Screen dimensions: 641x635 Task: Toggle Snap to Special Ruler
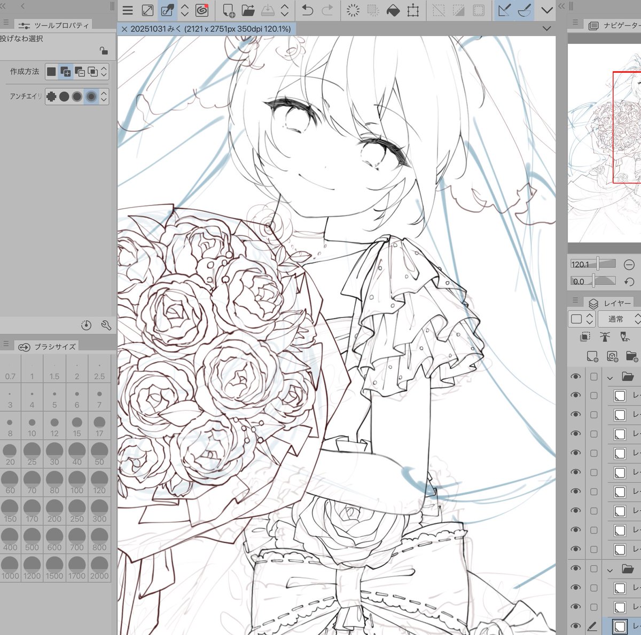[524, 10]
